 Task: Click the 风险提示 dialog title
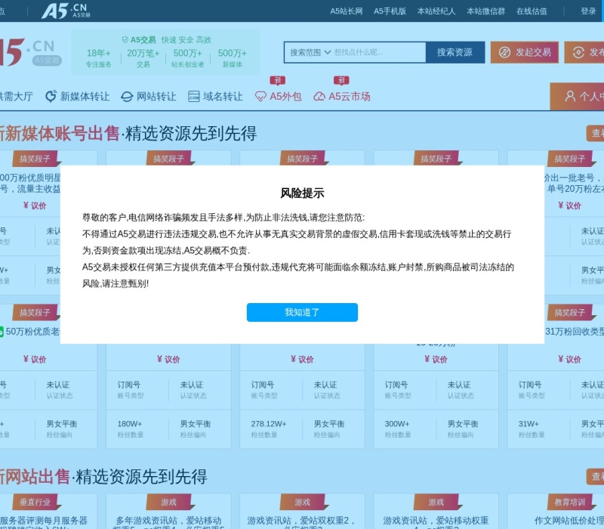(302, 193)
